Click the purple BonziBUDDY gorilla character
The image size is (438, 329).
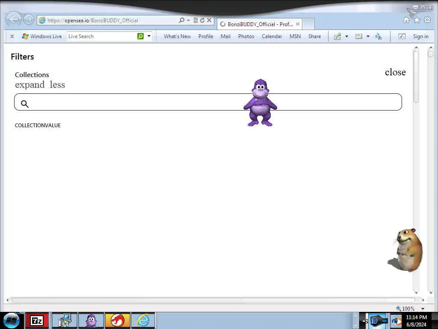pos(260,103)
